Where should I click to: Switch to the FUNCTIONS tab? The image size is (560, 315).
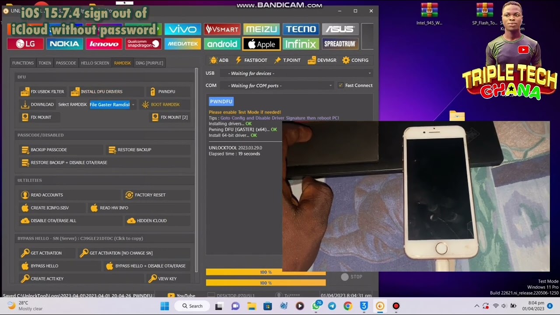point(23,63)
